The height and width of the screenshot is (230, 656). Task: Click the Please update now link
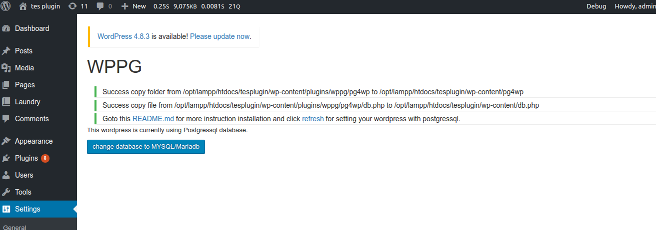tap(219, 36)
